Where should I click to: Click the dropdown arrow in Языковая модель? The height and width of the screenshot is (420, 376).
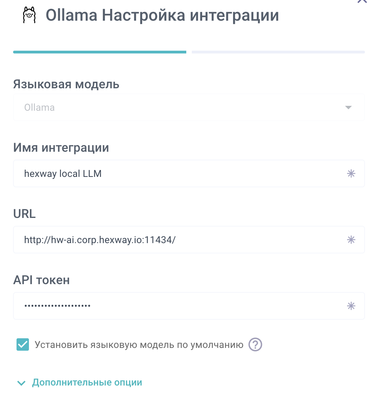point(348,108)
